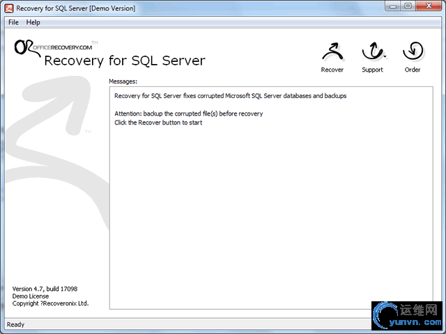The image size is (446, 334).
Task: Click 'Click the Recover button to start' line
Action: tap(158, 122)
